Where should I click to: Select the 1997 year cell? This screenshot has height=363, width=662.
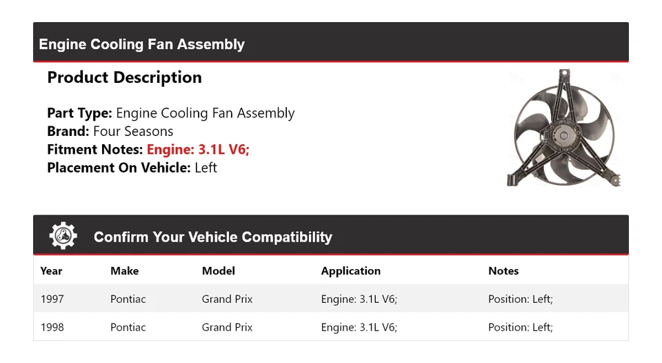pyautogui.click(x=52, y=299)
